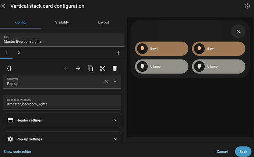The image size is (254, 157).
Task: Click the cut scissors icon
Action: 103,68
